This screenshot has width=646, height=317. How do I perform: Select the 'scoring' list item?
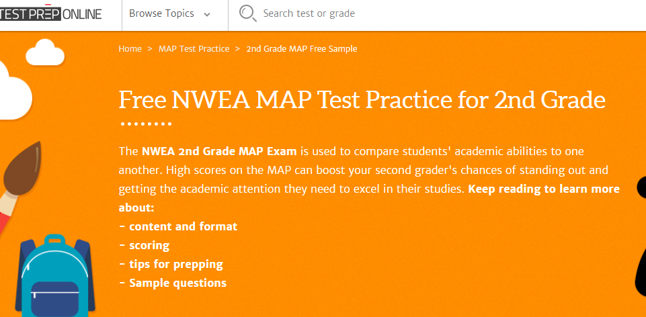[x=149, y=245]
